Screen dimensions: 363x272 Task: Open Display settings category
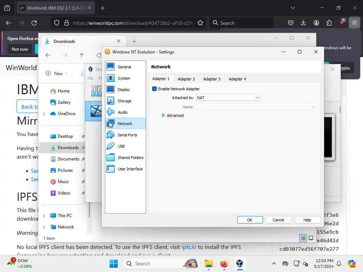point(125,90)
